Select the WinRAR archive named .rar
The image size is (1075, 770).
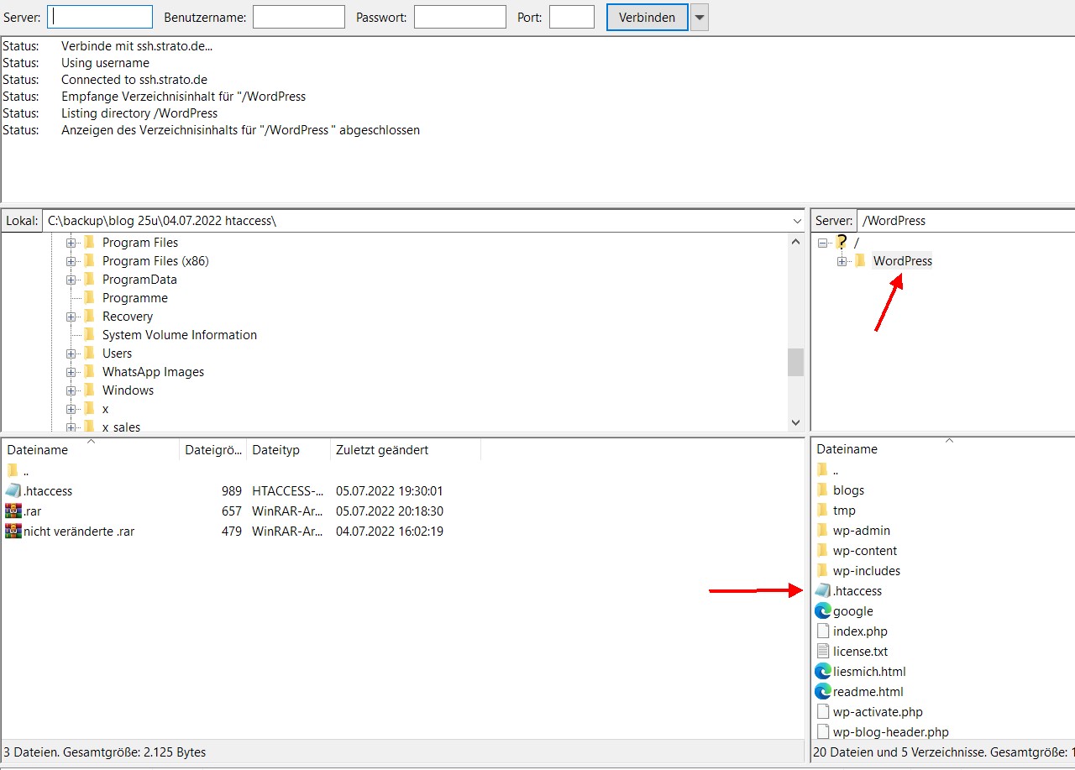pos(32,511)
